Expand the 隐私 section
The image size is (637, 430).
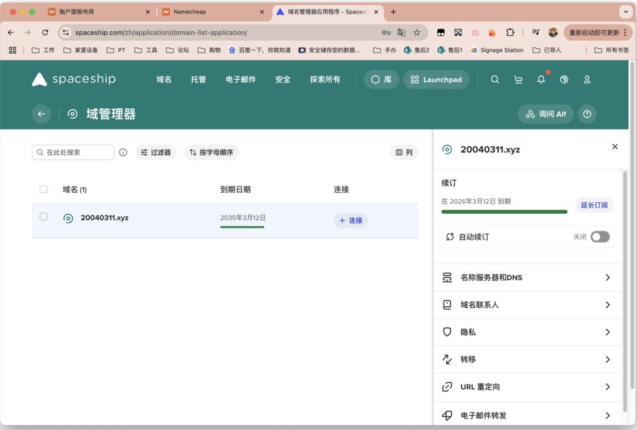click(527, 332)
